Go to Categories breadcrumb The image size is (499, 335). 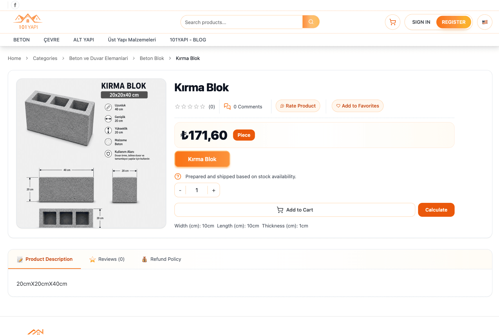(45, 58)
